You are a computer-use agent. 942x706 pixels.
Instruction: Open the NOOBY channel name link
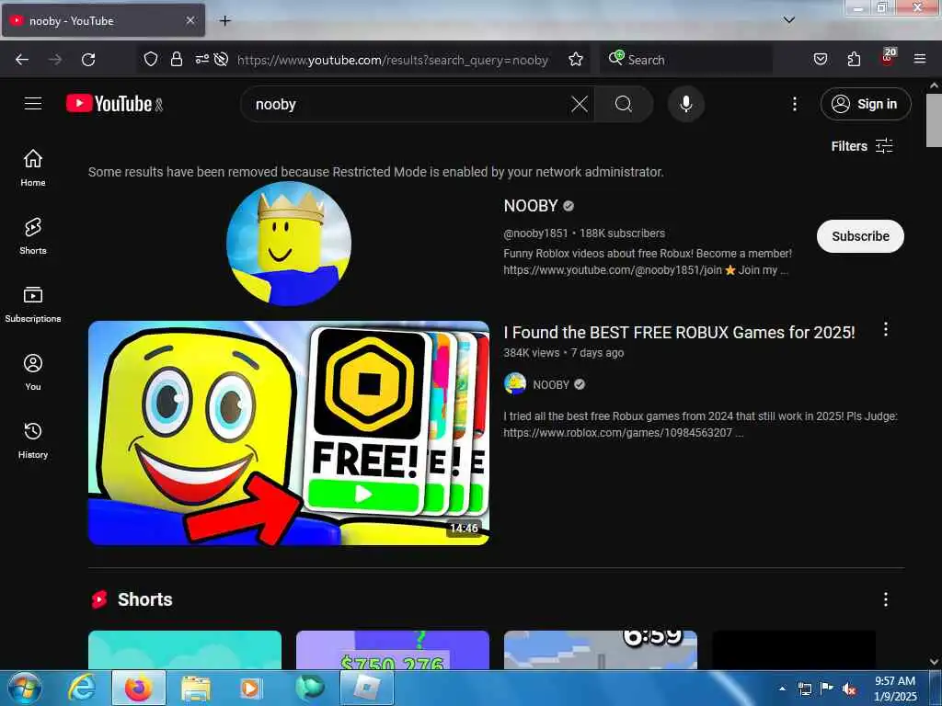(x=531, y=206)
